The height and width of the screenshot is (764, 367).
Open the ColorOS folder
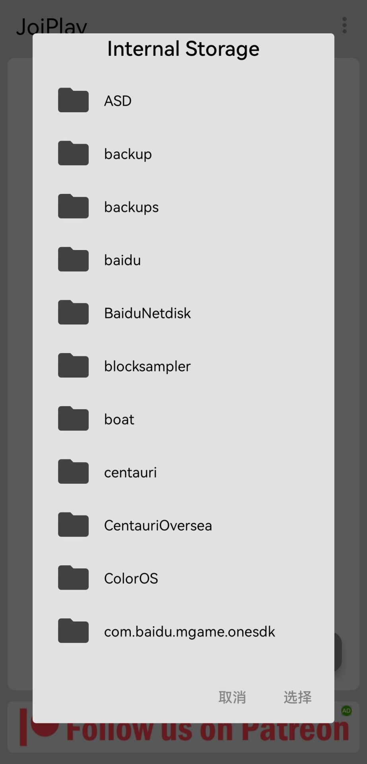tap(131, 578)
